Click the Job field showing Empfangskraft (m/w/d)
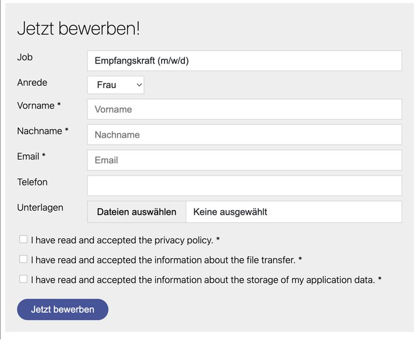Screen dimensions: 419x346 pos(245,61)
